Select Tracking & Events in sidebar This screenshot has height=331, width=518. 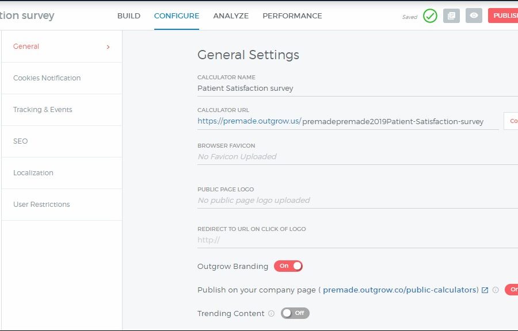pos(43,110)
